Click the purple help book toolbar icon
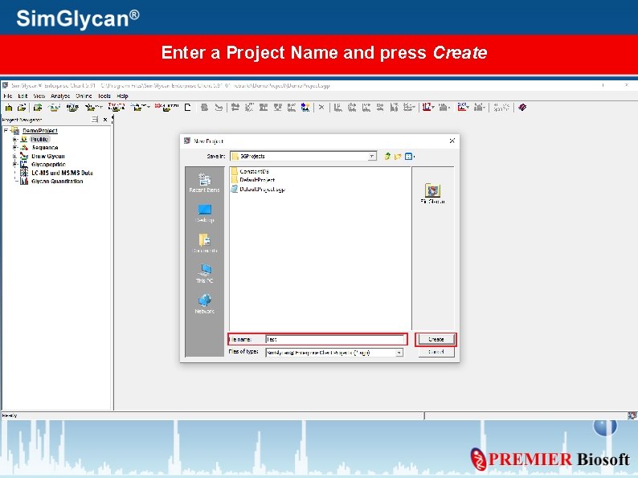The height and width of the screenshot is (478, 638). (x=522, y=108)
